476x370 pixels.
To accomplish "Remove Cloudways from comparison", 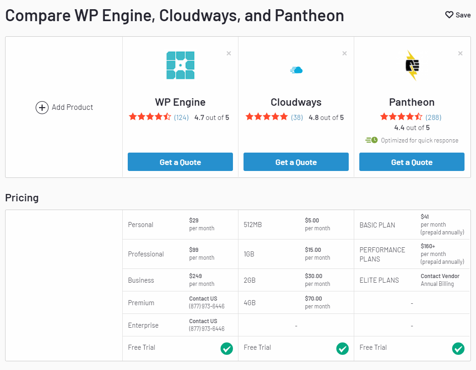I will click(x=345, y=53).
